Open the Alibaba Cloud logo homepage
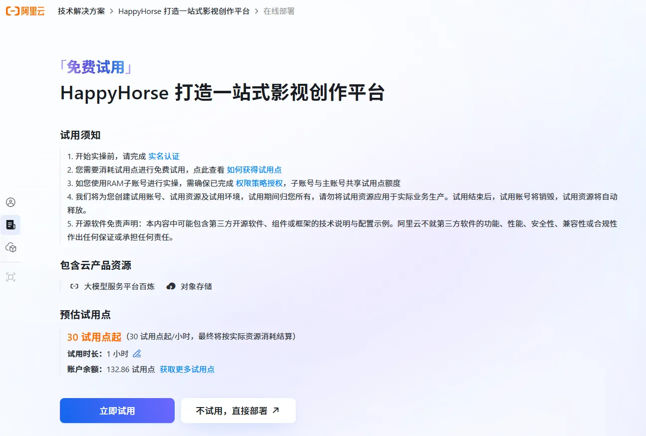Image resolution: width=646 pixels, height=436 pixels. click(x=25, y=11)
